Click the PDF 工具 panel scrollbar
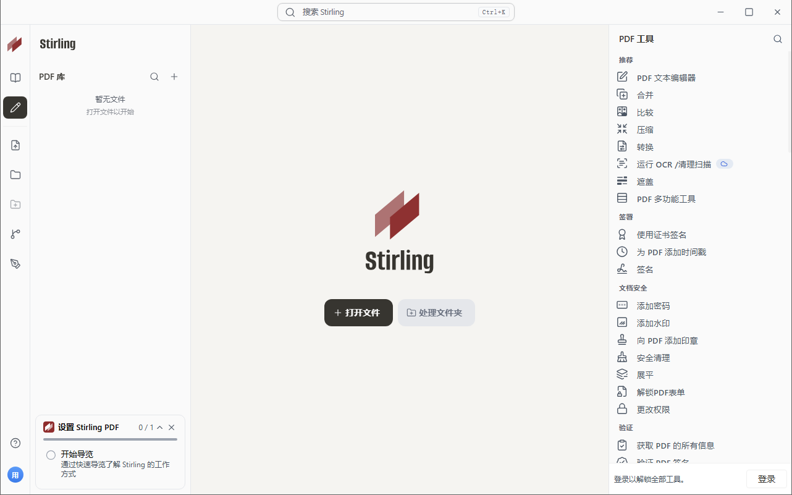 point(790,102)
